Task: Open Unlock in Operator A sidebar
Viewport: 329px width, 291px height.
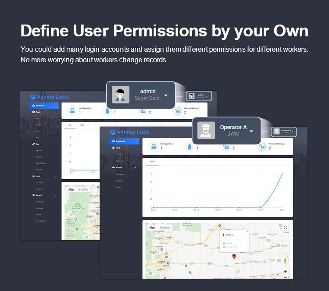Action: (x=118, y=188)
